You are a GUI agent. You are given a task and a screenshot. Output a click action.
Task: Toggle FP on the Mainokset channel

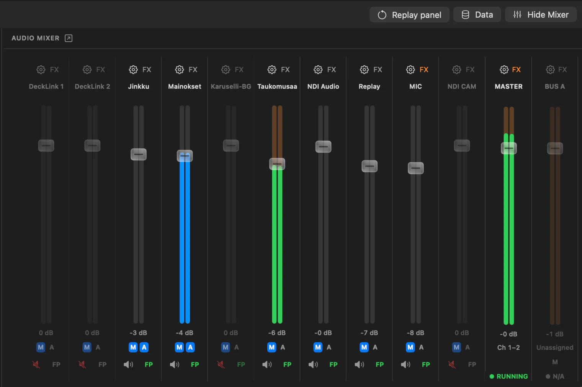(195, 364)
